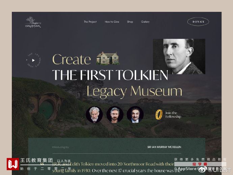Play the circular video button
The image size is (233, 175).
click(x=33, y=60)
